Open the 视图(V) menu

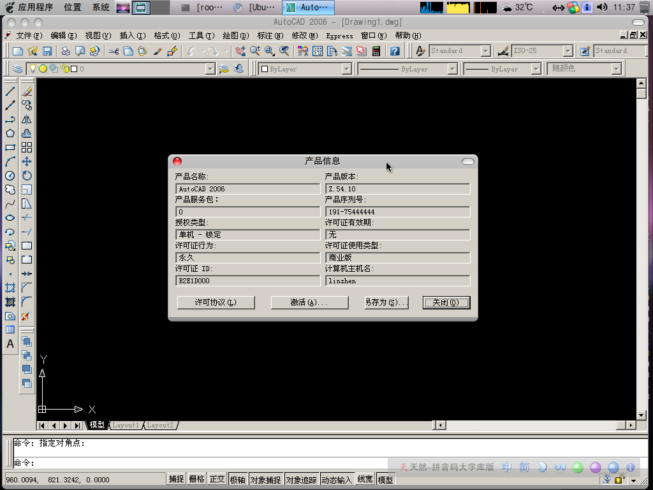tap(98, 36)
